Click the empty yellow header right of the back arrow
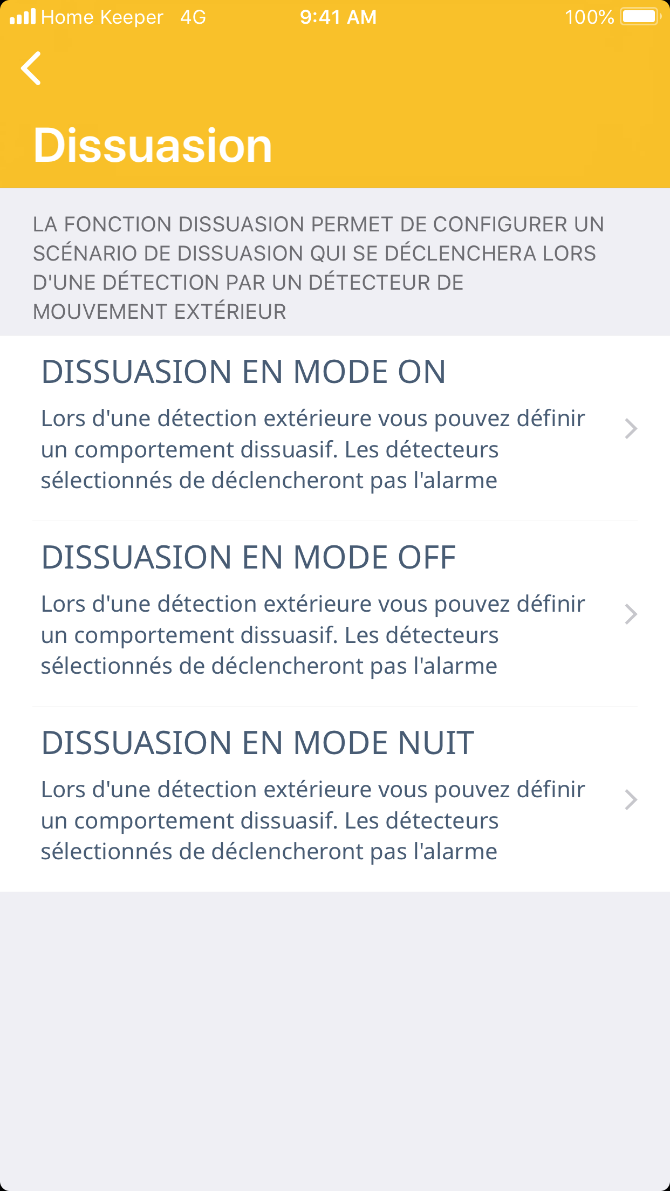 click(351, 69)
